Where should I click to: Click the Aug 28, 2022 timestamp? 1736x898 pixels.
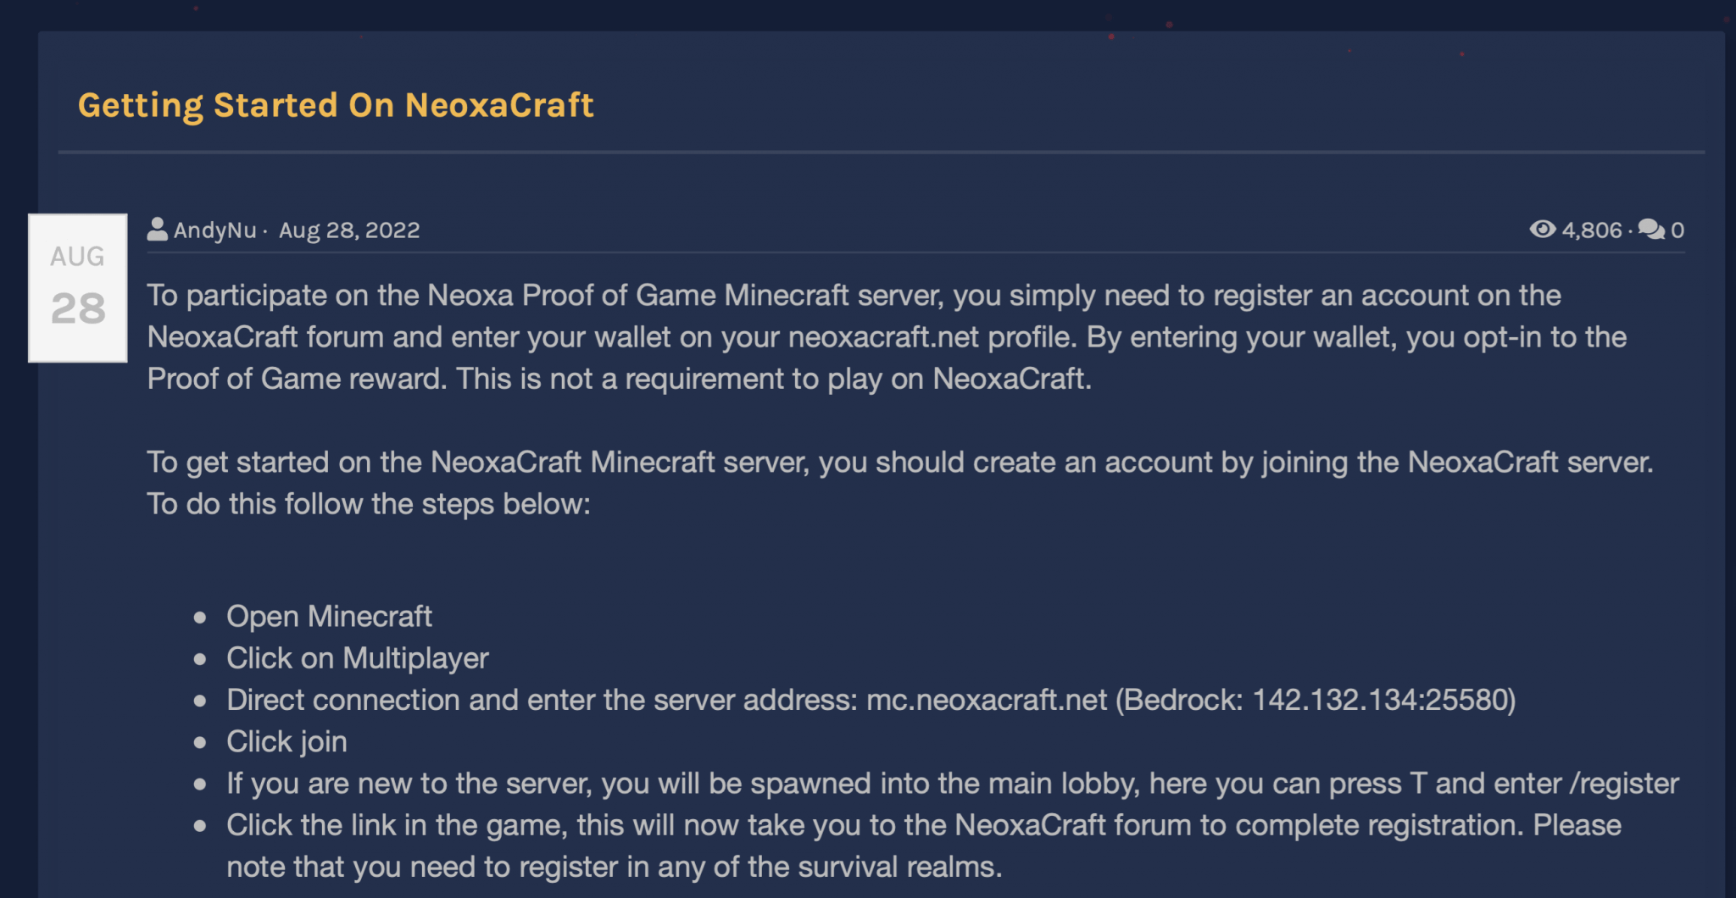(x=349, y=230)
